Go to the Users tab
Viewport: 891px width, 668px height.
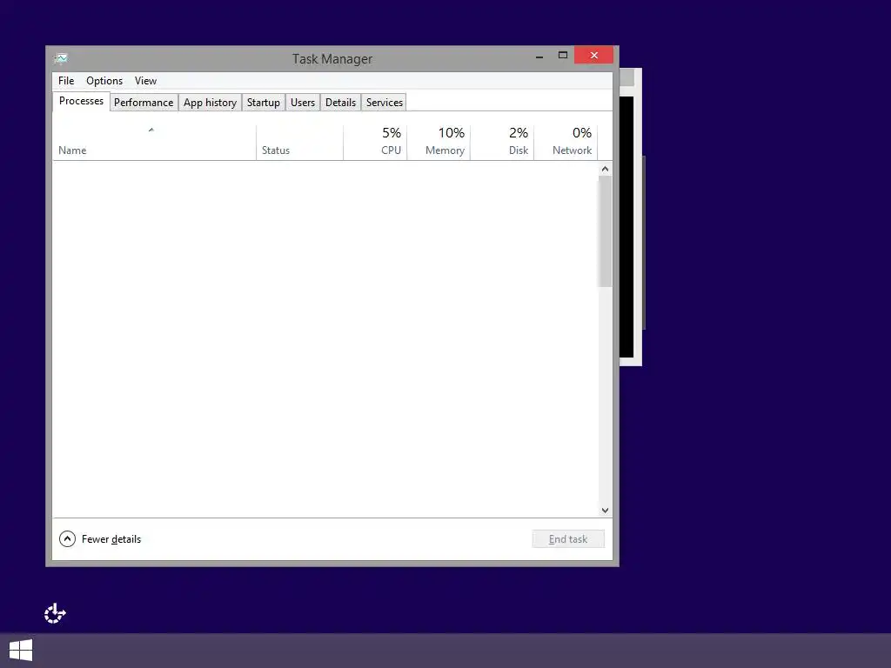point(302,103)
